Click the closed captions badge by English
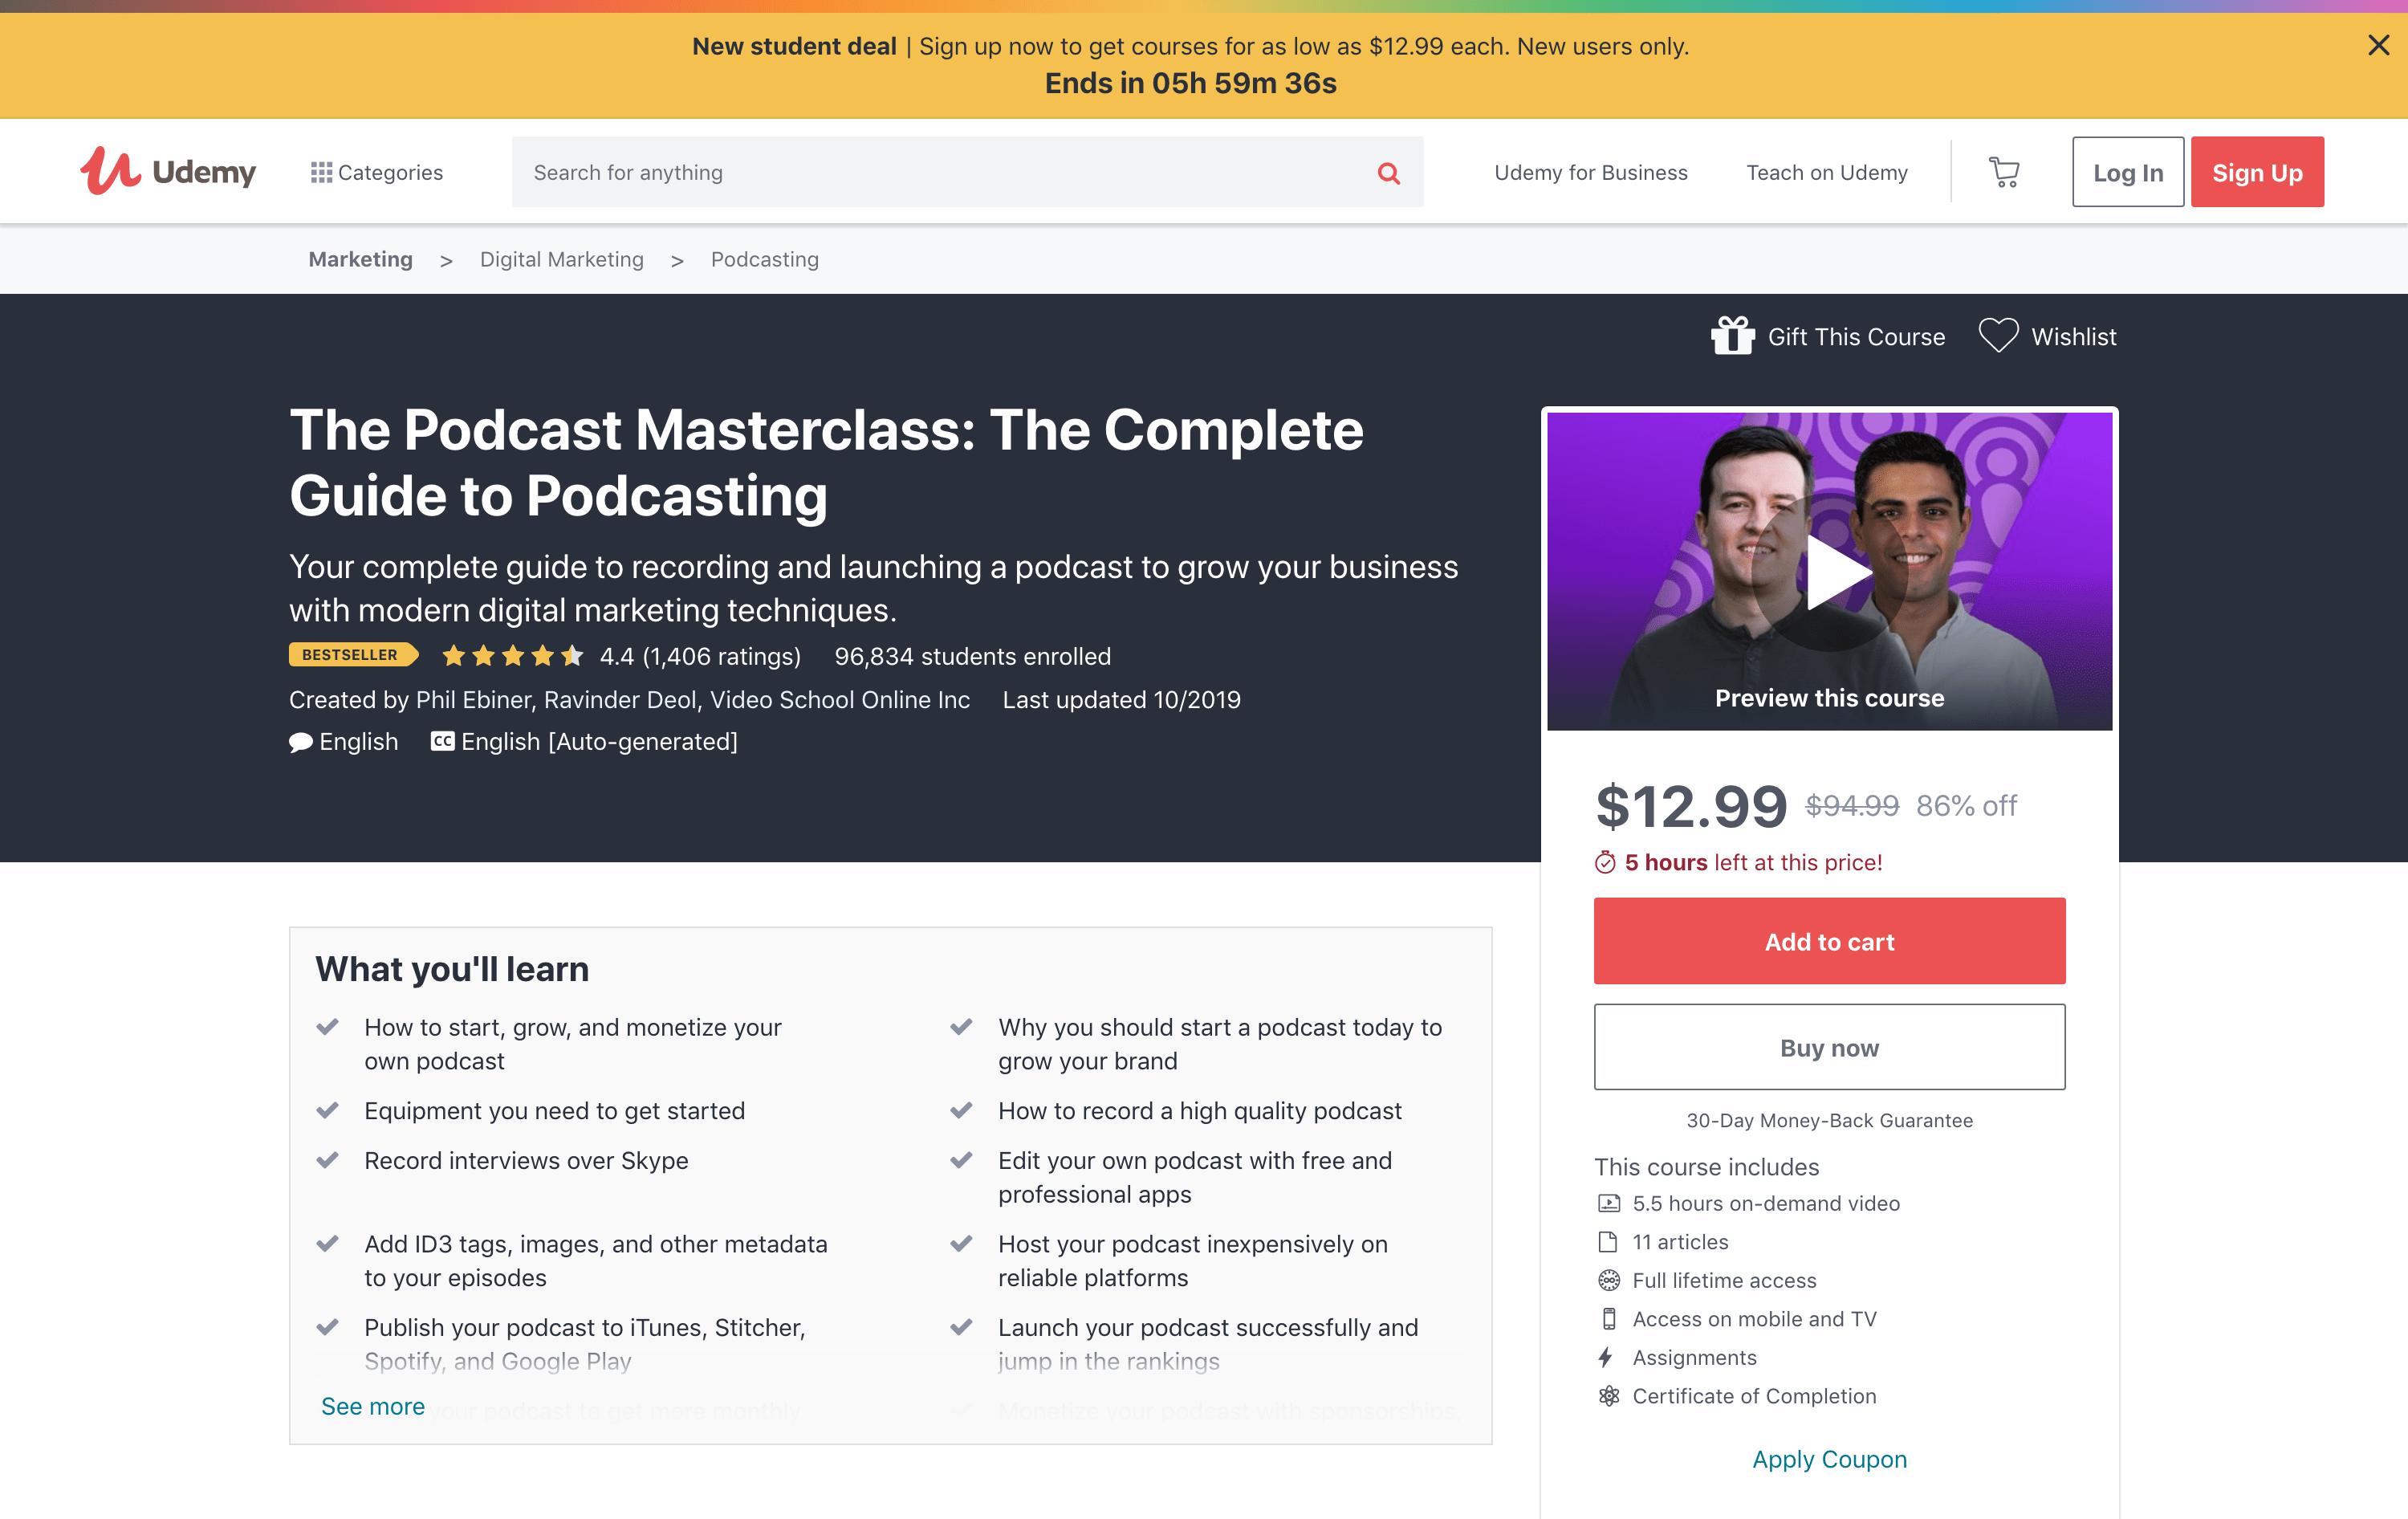 point(442,742)
